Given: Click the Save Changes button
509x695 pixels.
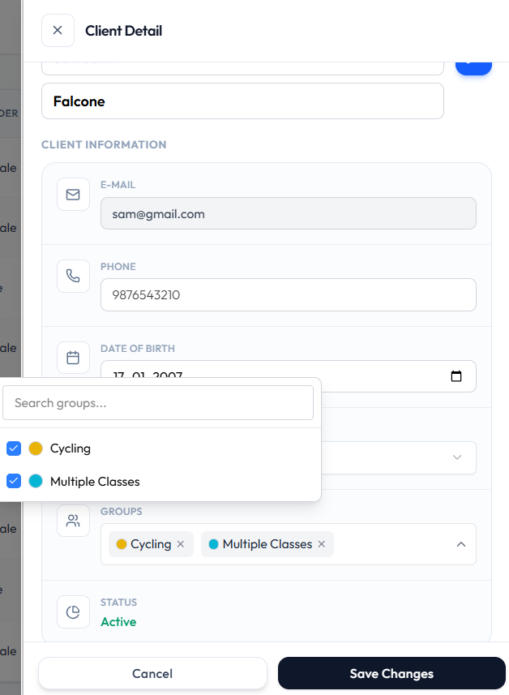Looking at the screenshot, I should coord(391,673).
